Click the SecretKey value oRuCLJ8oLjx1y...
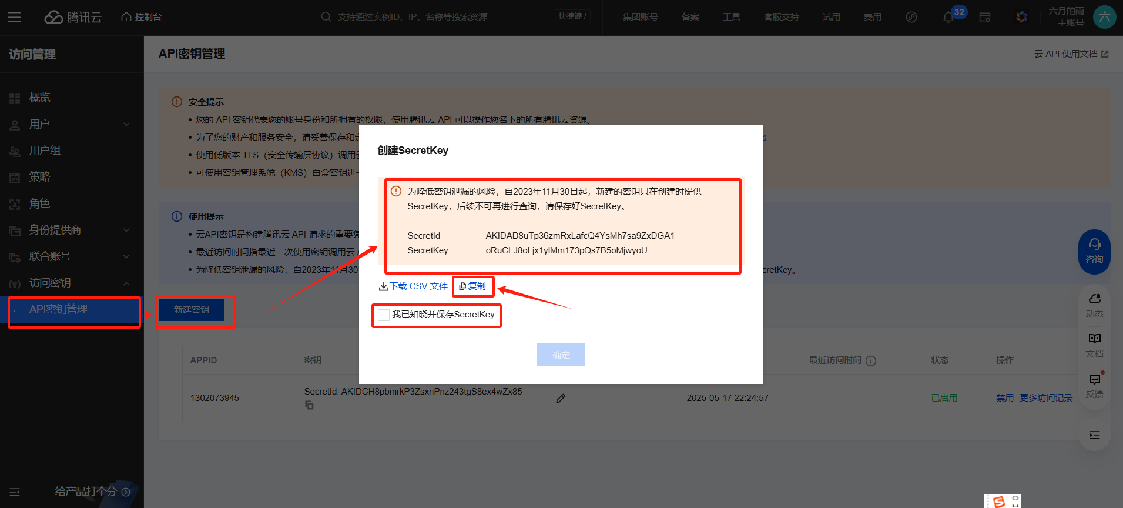This screenshot has width=1123, height=508. 566,250
